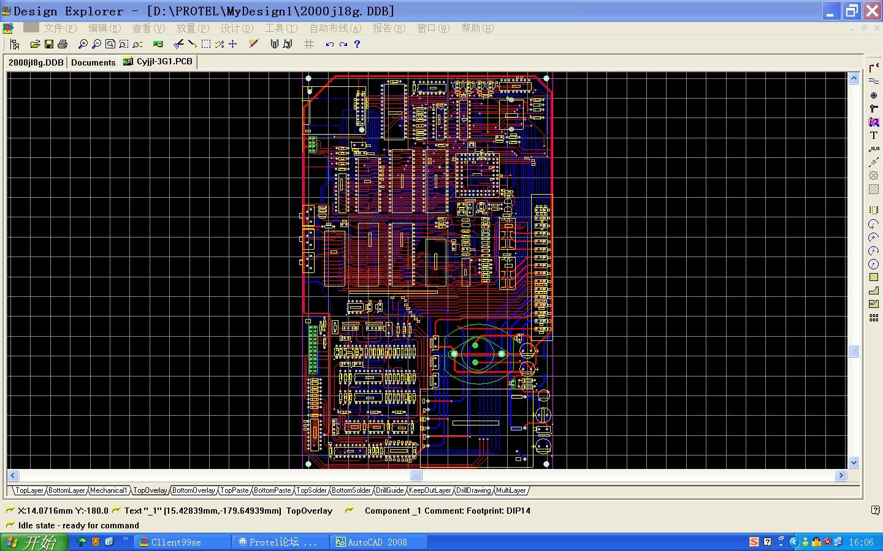Toggle the snap grid '#' icon

[309, 44]
